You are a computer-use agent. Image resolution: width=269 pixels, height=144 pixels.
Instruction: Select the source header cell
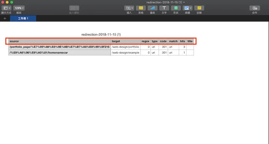click(x=59, y=41)
